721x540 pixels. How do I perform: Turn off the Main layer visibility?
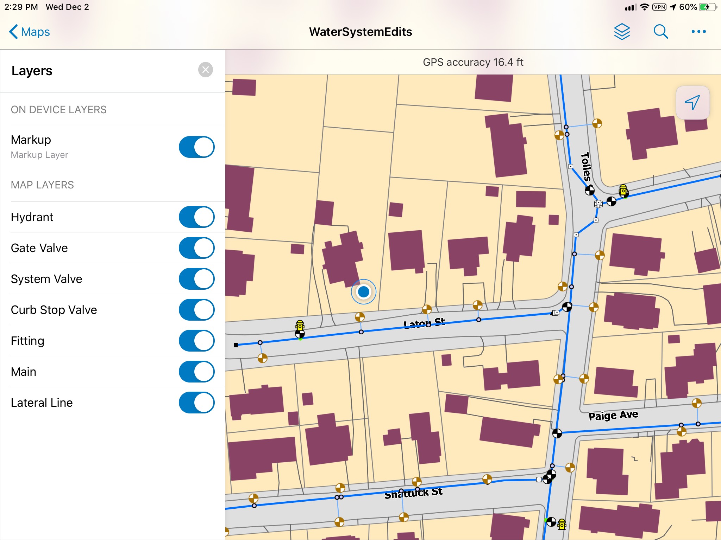[196, 372]
